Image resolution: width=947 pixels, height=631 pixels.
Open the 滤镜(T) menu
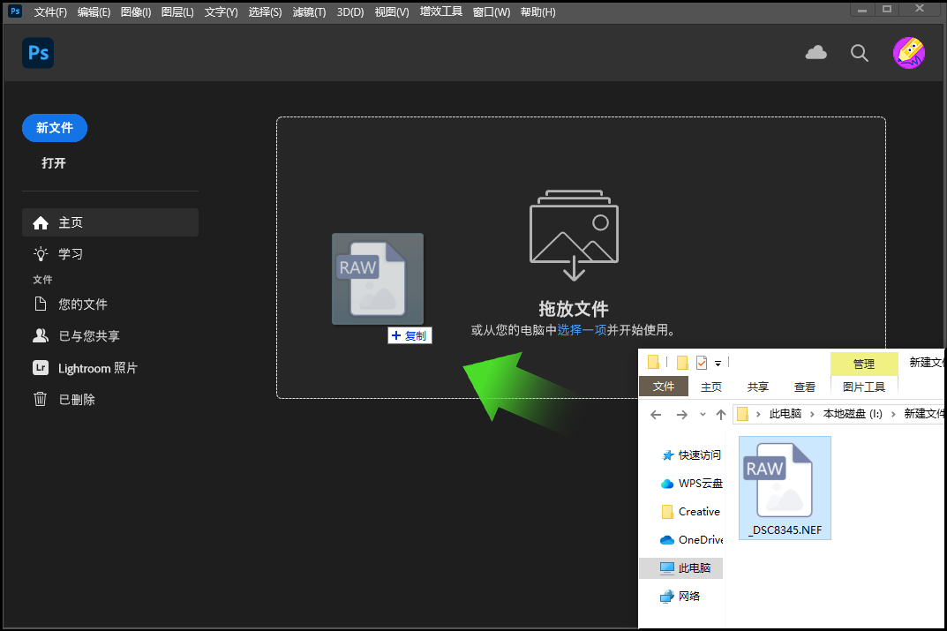point(309,12)
